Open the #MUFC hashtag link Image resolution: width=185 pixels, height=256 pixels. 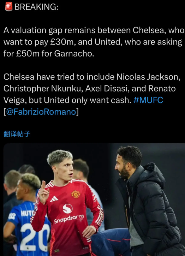pos(148,100)
